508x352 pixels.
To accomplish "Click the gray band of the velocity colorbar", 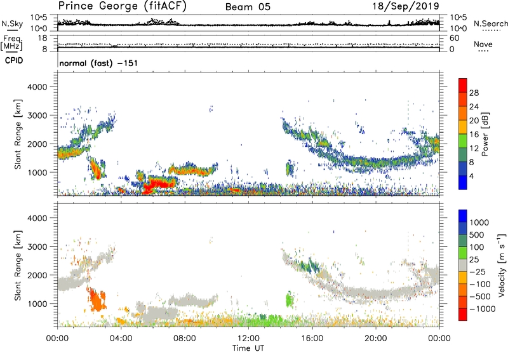I will pos(463,265).
